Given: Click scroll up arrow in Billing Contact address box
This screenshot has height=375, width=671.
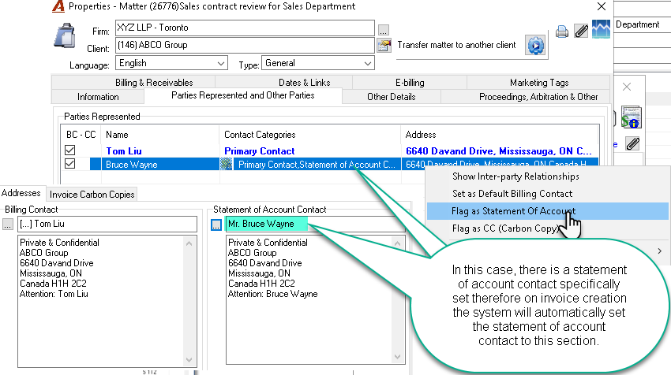Looking at the screenshot, I should tap(189, 243).
